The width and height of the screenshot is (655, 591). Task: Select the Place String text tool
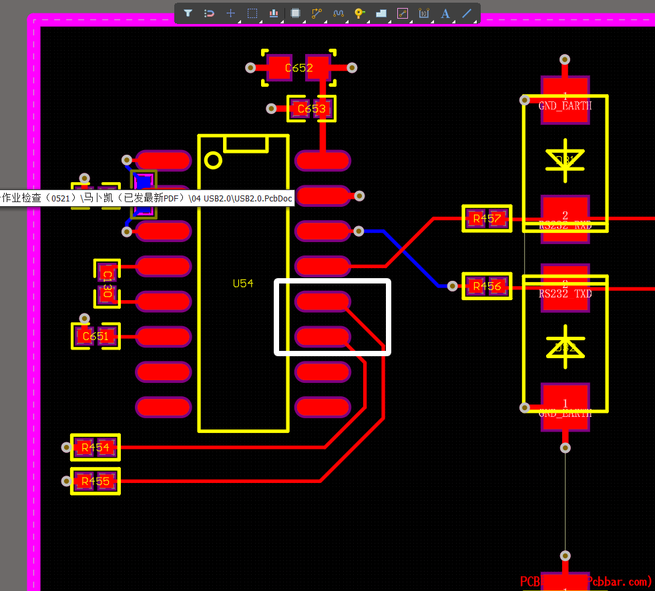[x=445, y=13]
